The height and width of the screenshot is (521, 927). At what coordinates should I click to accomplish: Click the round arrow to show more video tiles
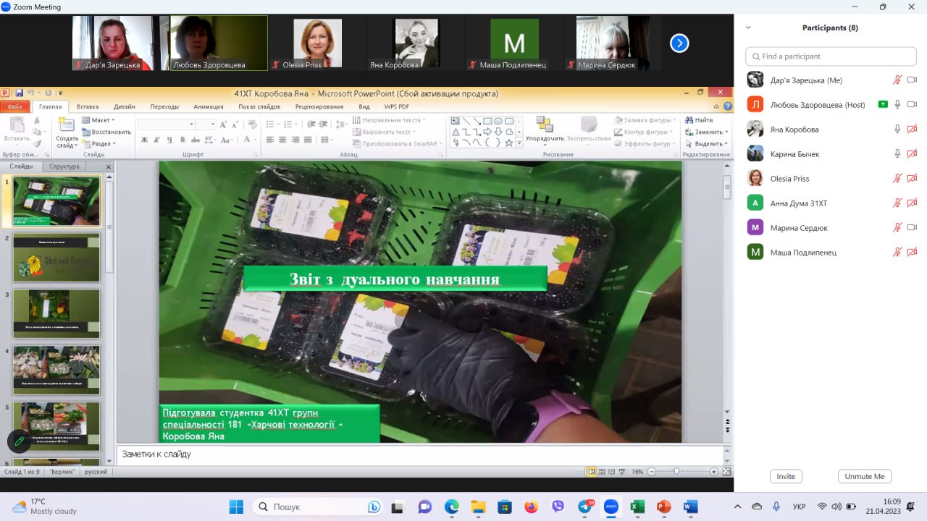tap(679, 43)
